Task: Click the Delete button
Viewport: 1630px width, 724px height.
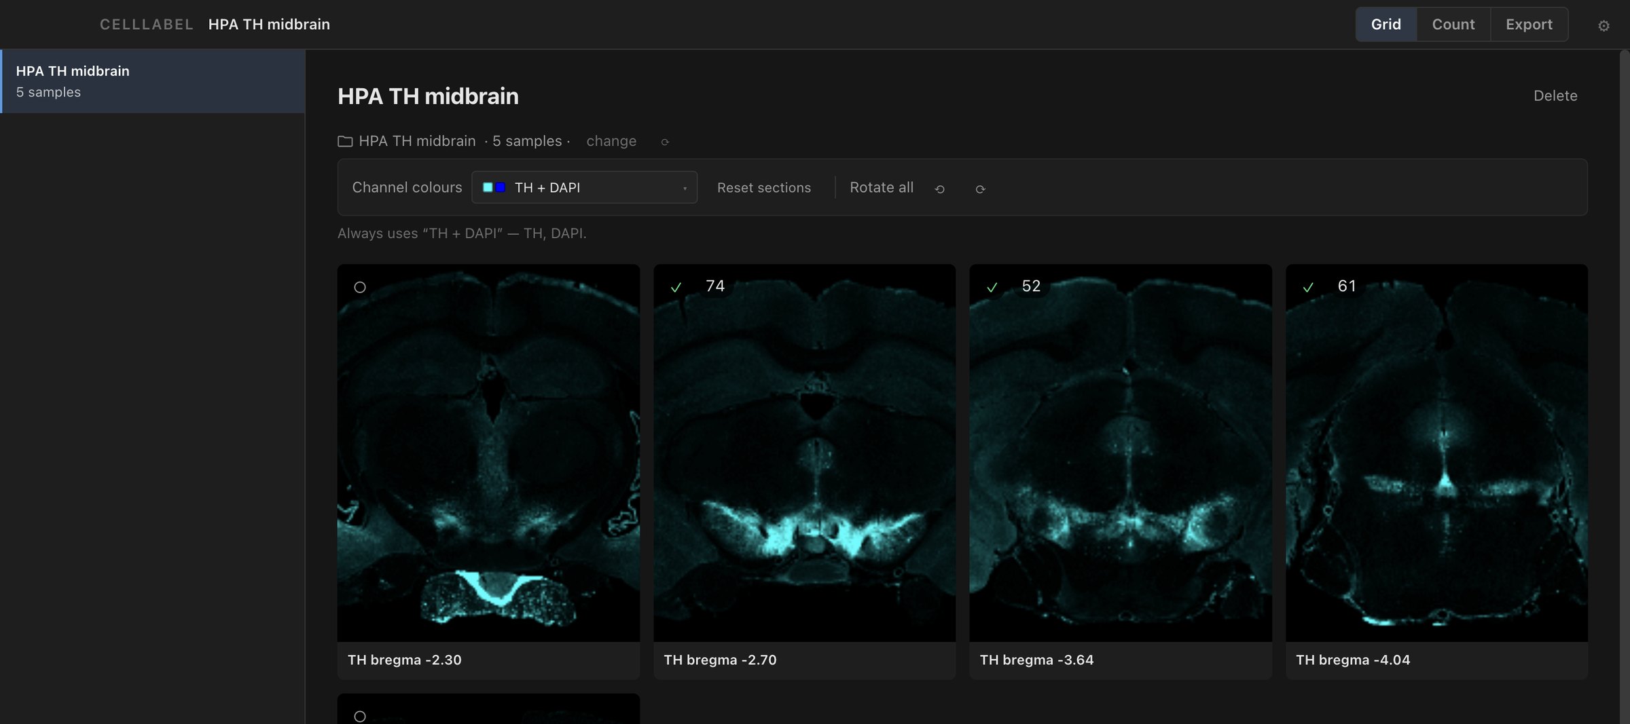Action: pyautogui.click(x=1555, y=96)
